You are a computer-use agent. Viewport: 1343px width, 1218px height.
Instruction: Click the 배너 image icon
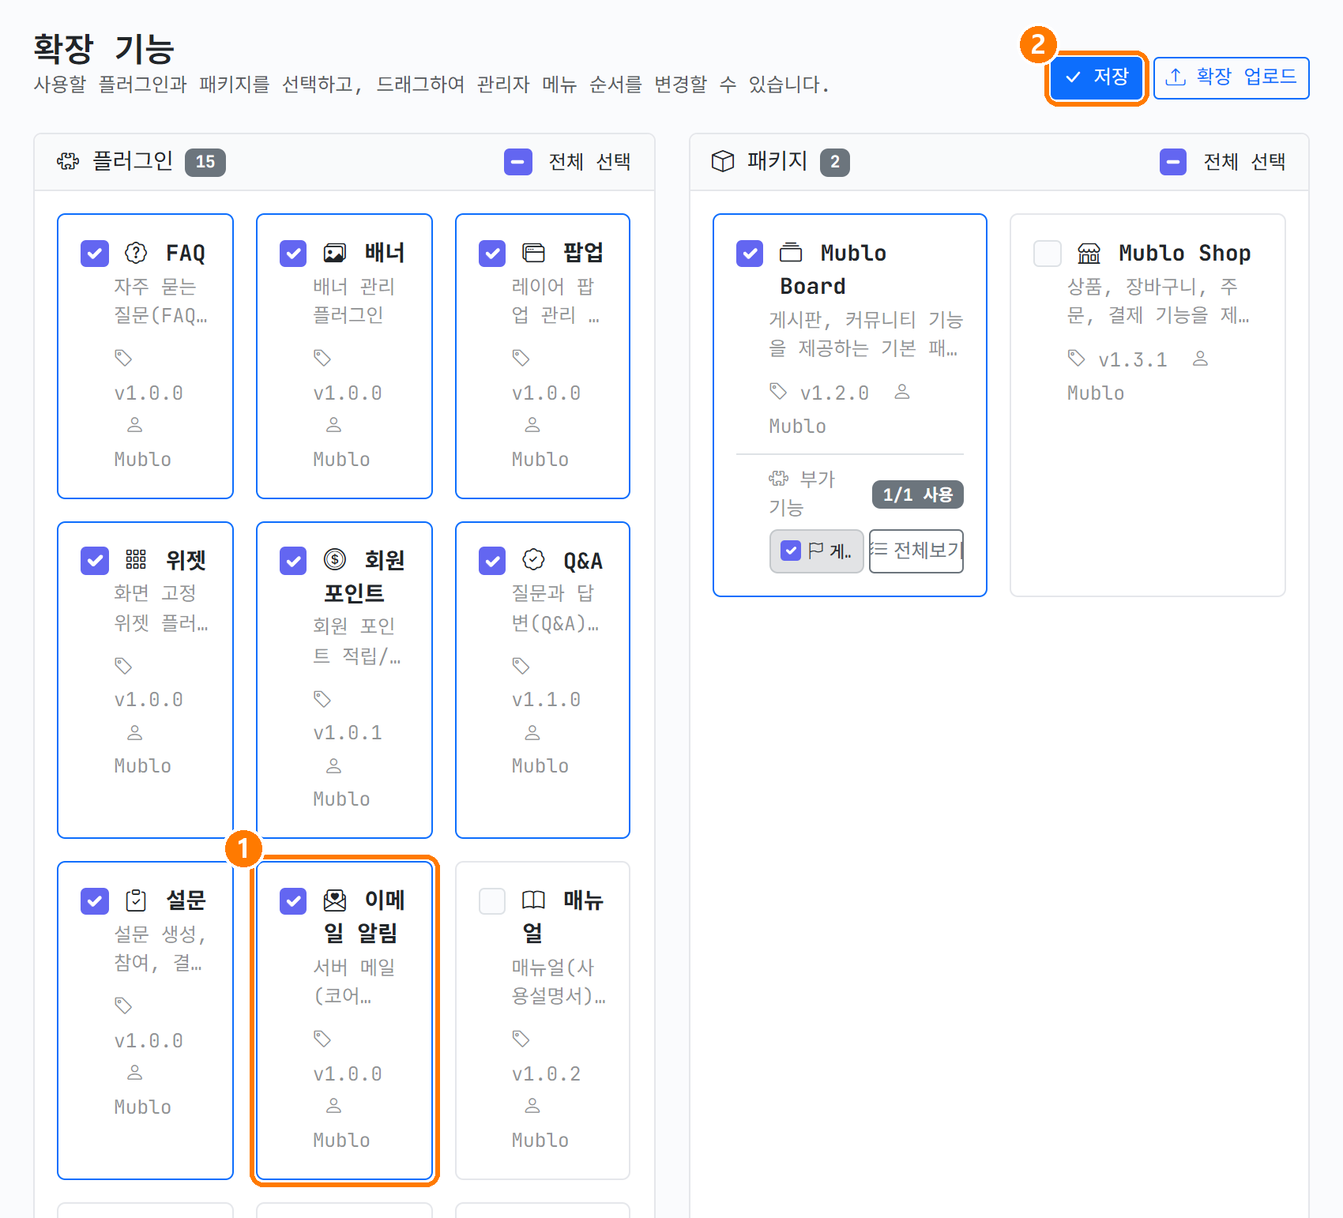[335, 253]
